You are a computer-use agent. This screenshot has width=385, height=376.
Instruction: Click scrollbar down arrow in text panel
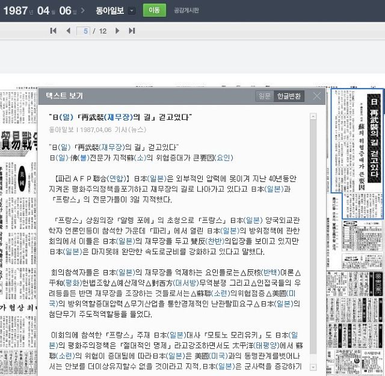click(x=313, y=367)
